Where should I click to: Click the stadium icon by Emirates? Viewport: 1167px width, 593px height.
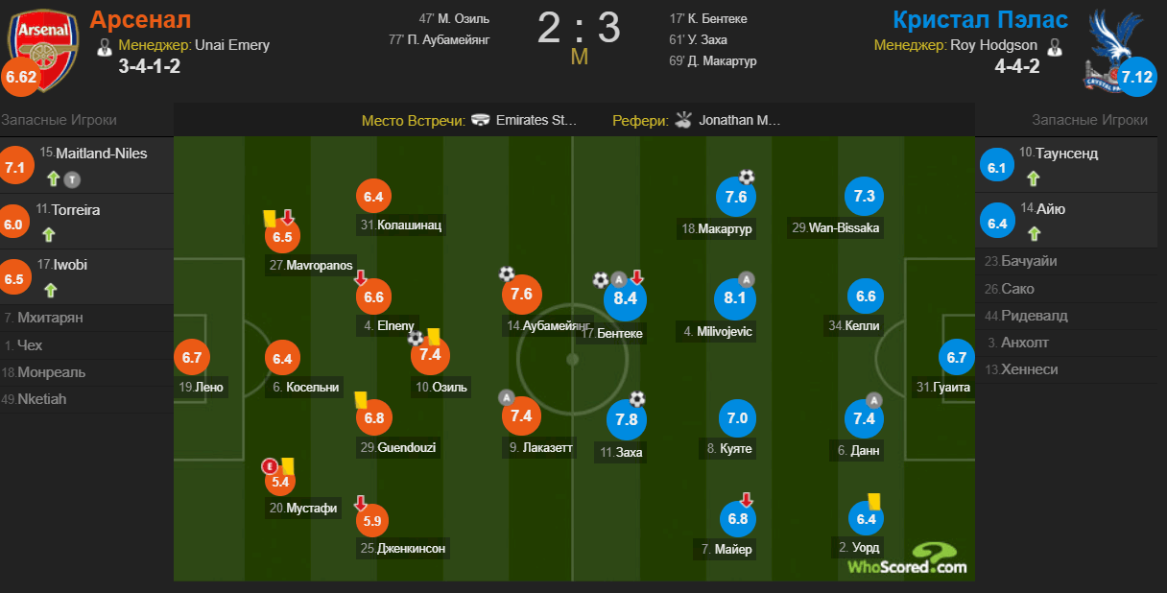click(x=480, y=121)
